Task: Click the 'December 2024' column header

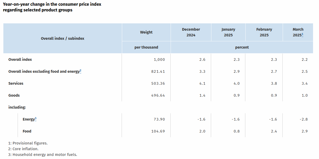Action: pos(191,32)
